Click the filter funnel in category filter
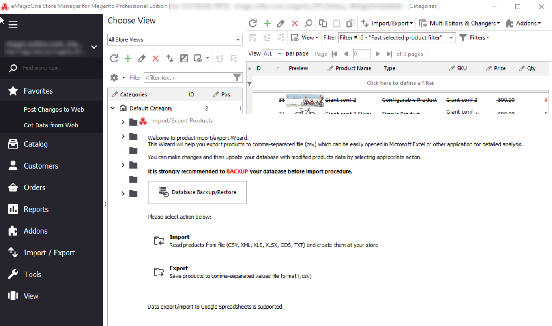This screenshot has height=326, width=552. pyautogui.click(x=237, y=77)
